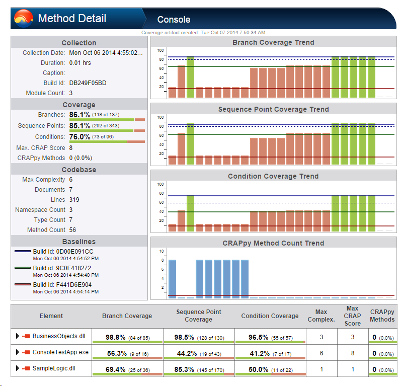Click the first blue bar in the CRAPpy Method Count chart
This screenshot has width=403, height=386.
click(172, 278)
